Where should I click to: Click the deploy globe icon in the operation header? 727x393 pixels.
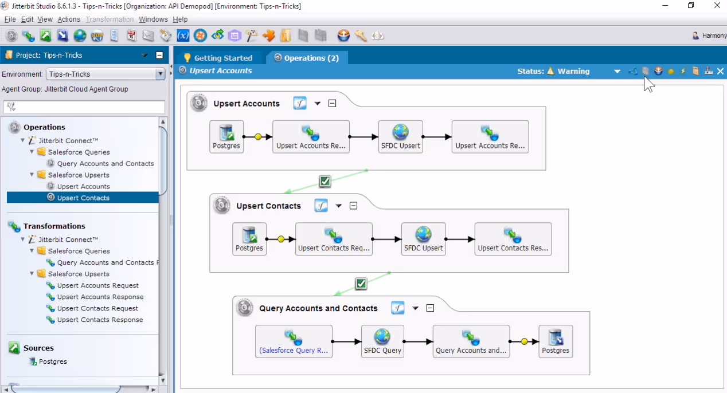[658, 71]
